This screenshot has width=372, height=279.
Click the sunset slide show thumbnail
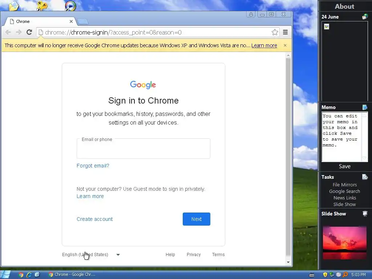click(x=344, y=243)
